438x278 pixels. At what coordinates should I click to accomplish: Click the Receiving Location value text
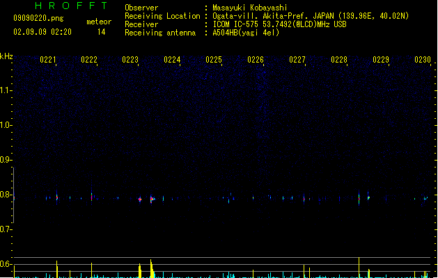tap(311, 16)
